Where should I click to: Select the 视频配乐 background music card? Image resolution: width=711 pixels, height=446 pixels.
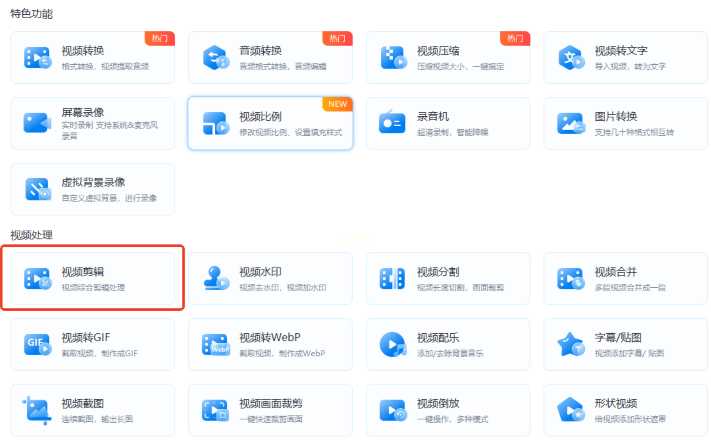coord(448,344)
